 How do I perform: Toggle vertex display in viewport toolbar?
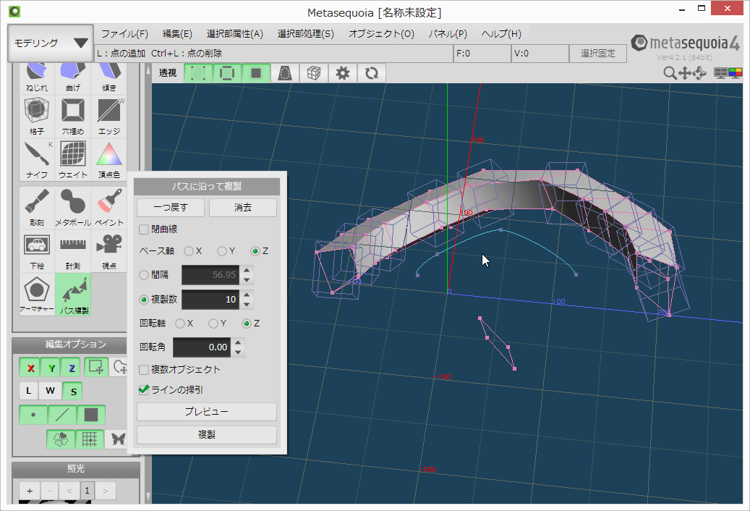198,73
